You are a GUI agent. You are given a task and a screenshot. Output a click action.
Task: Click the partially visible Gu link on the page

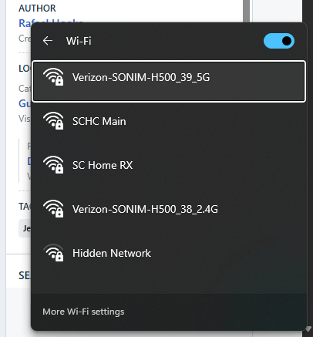(x=25, y=103)
